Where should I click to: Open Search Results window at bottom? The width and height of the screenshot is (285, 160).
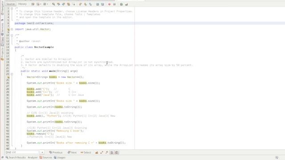[x=16, y=157]
